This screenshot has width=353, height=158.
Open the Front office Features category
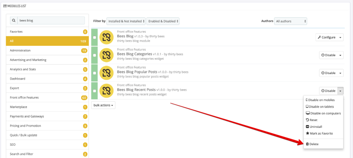24,97
